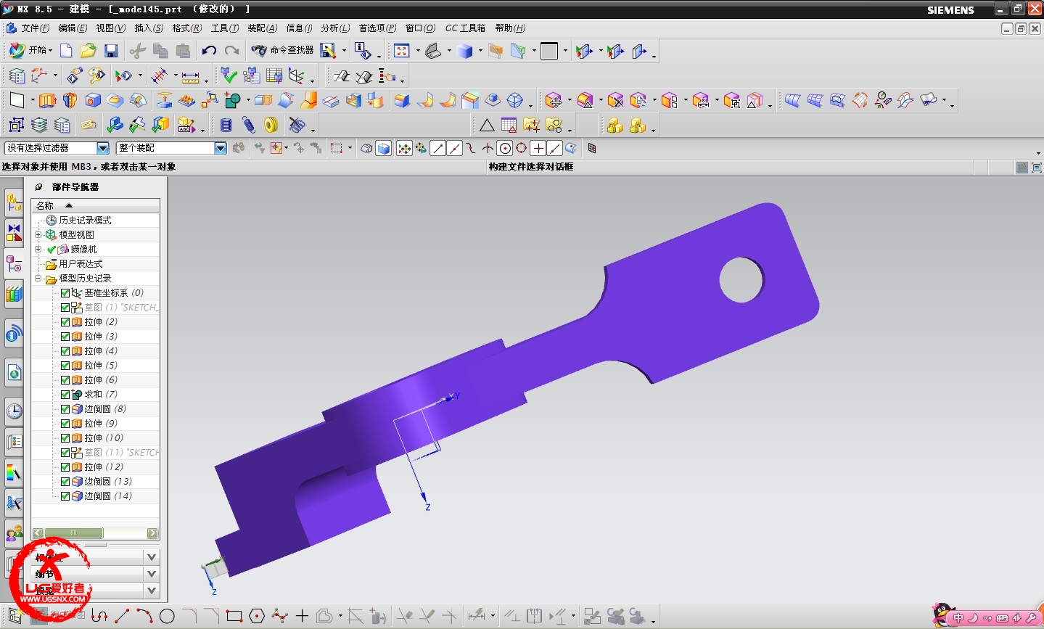Save the part with the floppy disk icon
Screen dimensions: 1044x629
click(111, 50)
